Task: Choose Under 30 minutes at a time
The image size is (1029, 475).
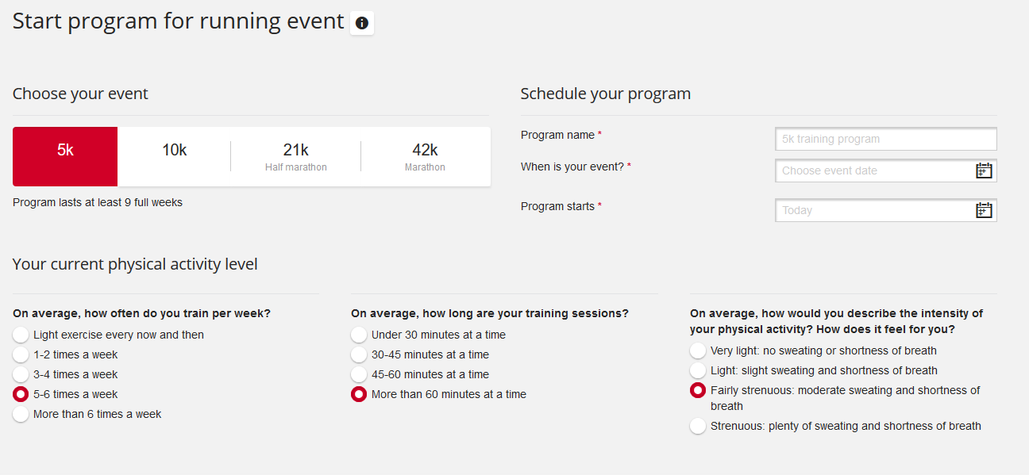Action: pyautogui.click(x=360, y=335)
